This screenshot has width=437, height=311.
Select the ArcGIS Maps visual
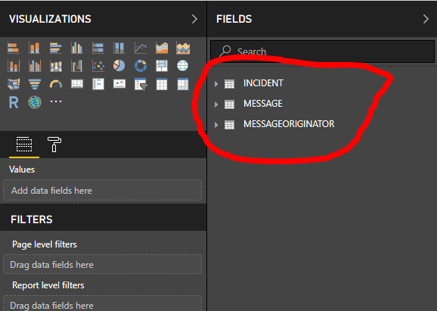click(35, 102)
